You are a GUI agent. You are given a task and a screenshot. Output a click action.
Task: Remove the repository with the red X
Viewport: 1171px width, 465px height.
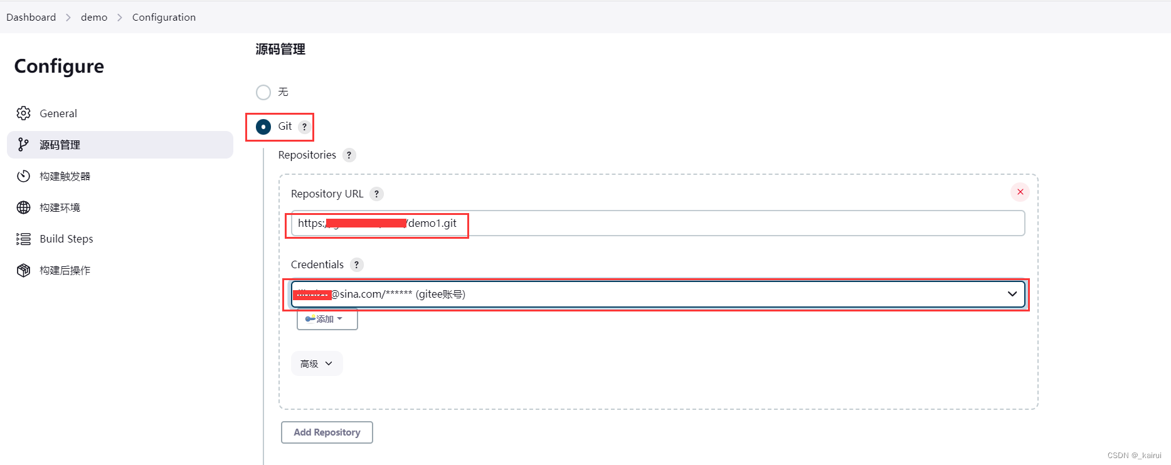click(1020, 192)
